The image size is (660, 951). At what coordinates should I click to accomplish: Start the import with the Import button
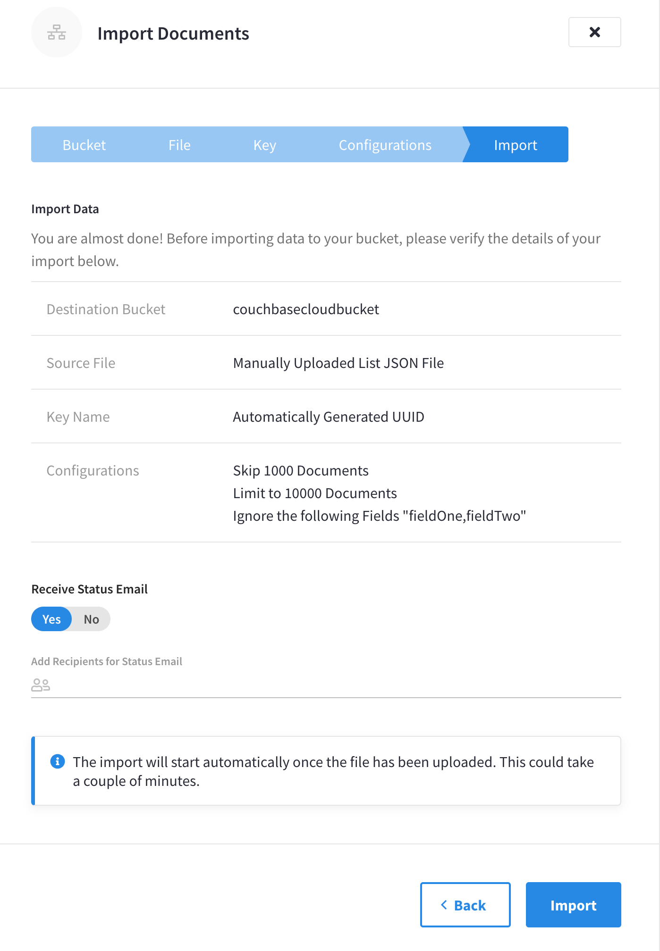tap(573, 904)
